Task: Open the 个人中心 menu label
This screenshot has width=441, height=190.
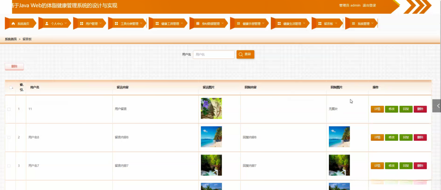Action: (57, 24)
